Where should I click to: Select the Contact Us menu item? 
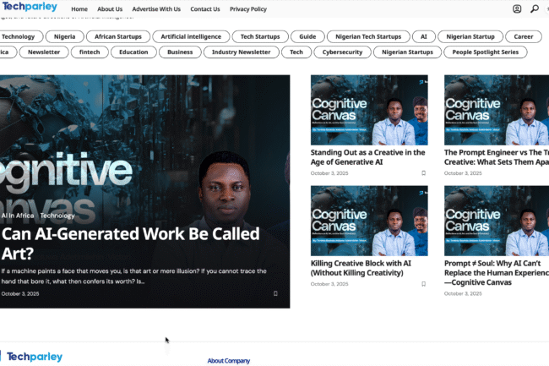pyautogui.click(x=205, y=9)
